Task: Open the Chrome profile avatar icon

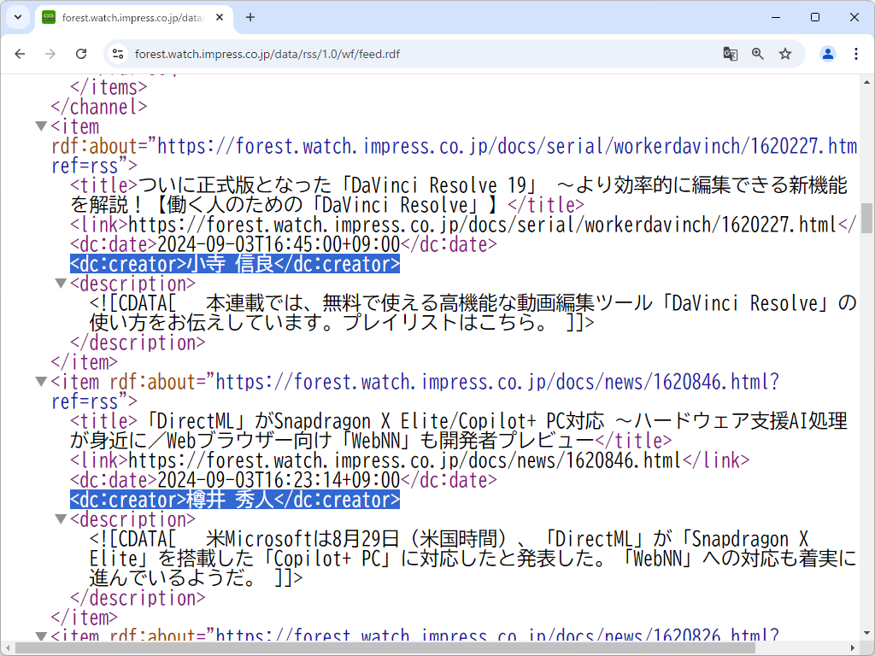Action: tap(826, 53)
